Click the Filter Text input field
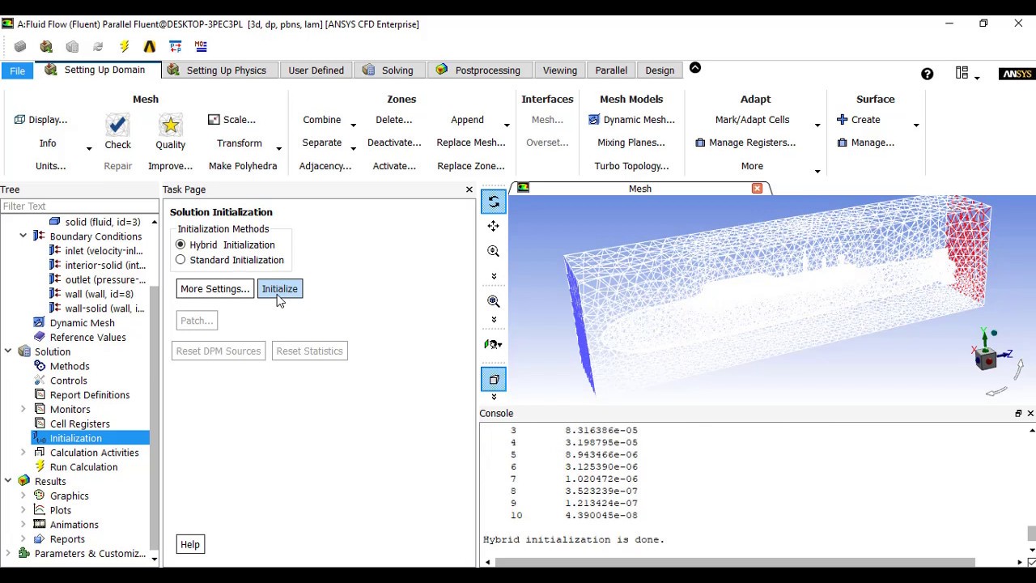Image resolution: width=1036 pixels, height=583 pixels. click(x=79, y=206)
